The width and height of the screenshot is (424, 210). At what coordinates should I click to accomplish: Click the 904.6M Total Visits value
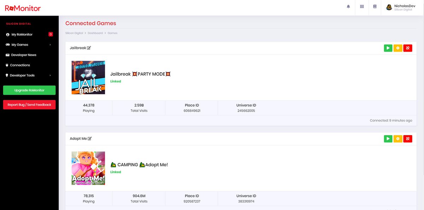point(139,196)
